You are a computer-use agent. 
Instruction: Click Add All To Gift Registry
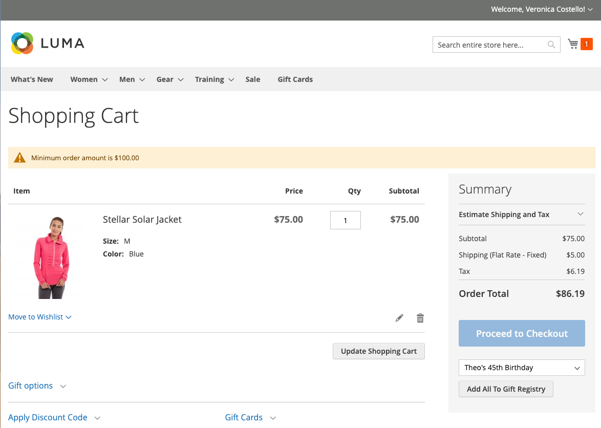(x=506, y=389)
